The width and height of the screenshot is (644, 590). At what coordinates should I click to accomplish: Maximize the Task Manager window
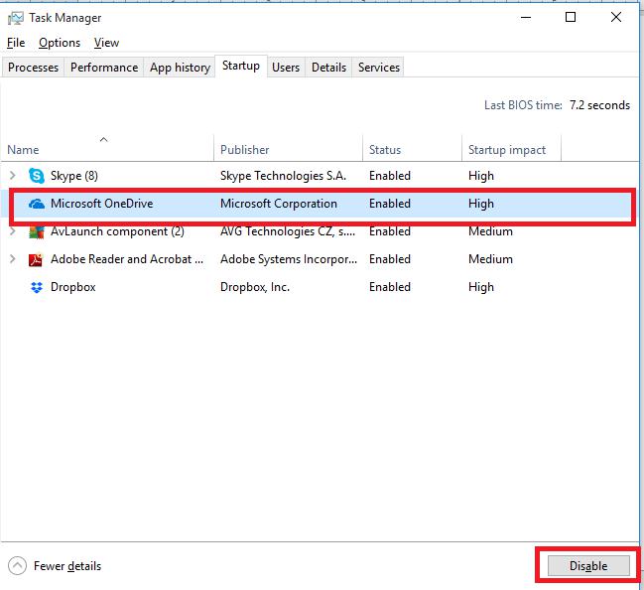tap(571, 17)
